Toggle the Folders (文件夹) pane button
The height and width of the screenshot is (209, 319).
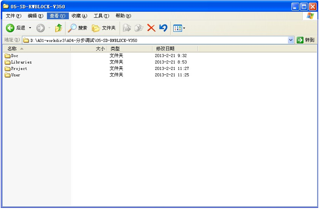coord(104,28)
